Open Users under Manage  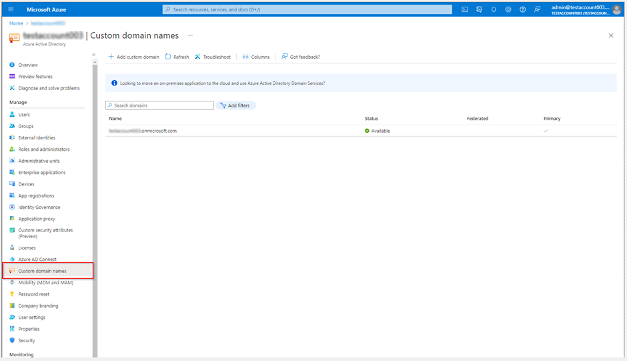click(x=19, y=115)
